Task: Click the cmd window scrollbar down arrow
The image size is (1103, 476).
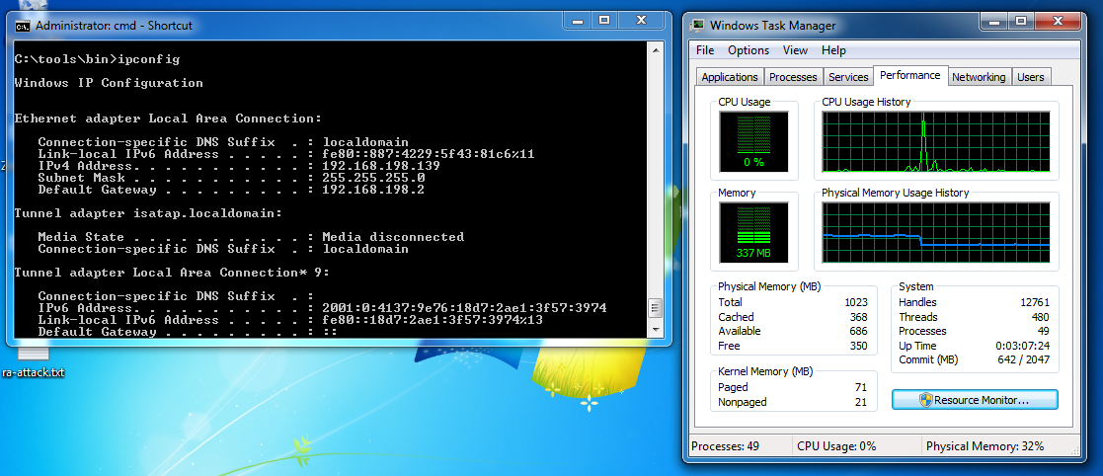Action: 656,329
